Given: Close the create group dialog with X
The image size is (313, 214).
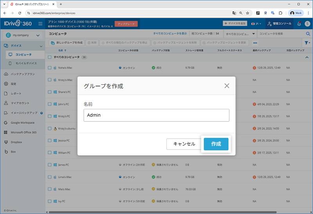Looking at the screenshot, I should click(227, 86).
